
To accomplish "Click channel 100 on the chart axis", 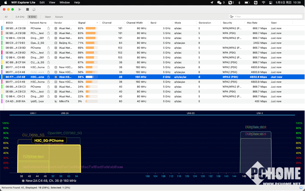I will (x=147, y=176).
